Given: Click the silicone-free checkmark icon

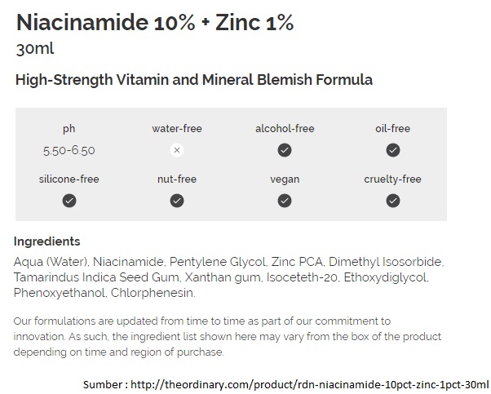Looking at the screenshot, I should [x=69, y=201].
